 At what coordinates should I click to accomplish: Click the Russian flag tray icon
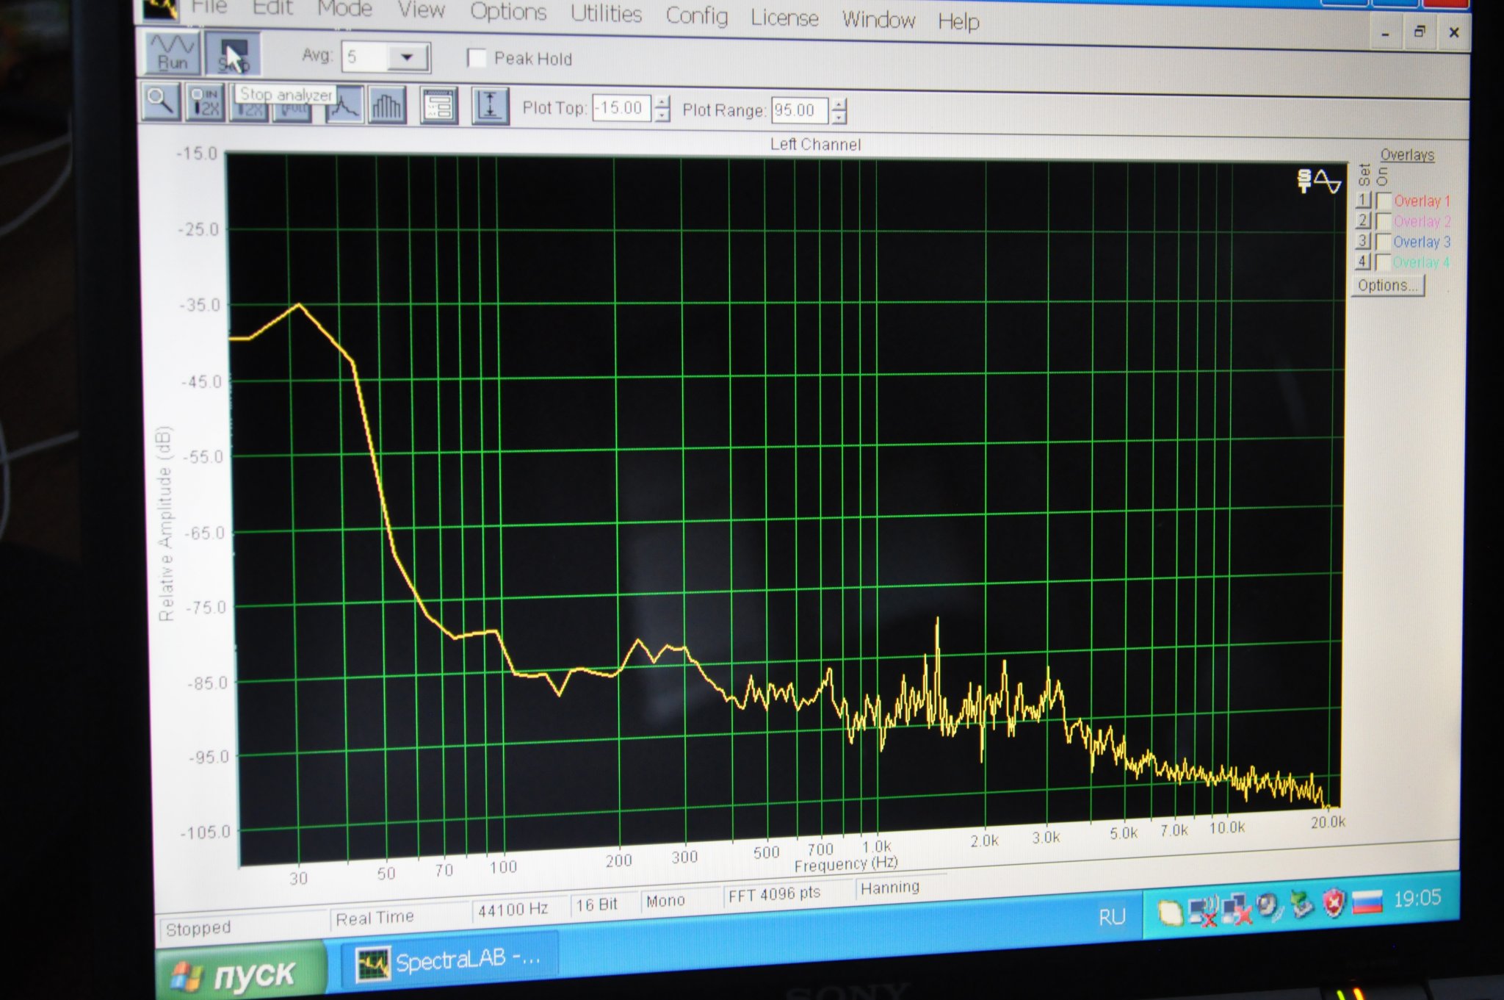[x=1367, y=901]
